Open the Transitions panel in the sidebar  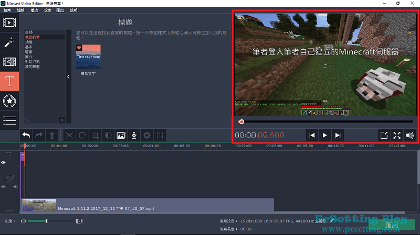coord(9,62)
